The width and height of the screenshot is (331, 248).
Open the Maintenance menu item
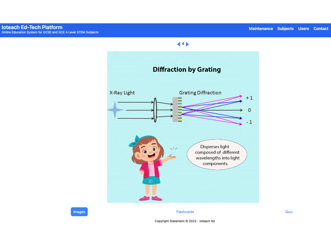(x=261, y=29)
